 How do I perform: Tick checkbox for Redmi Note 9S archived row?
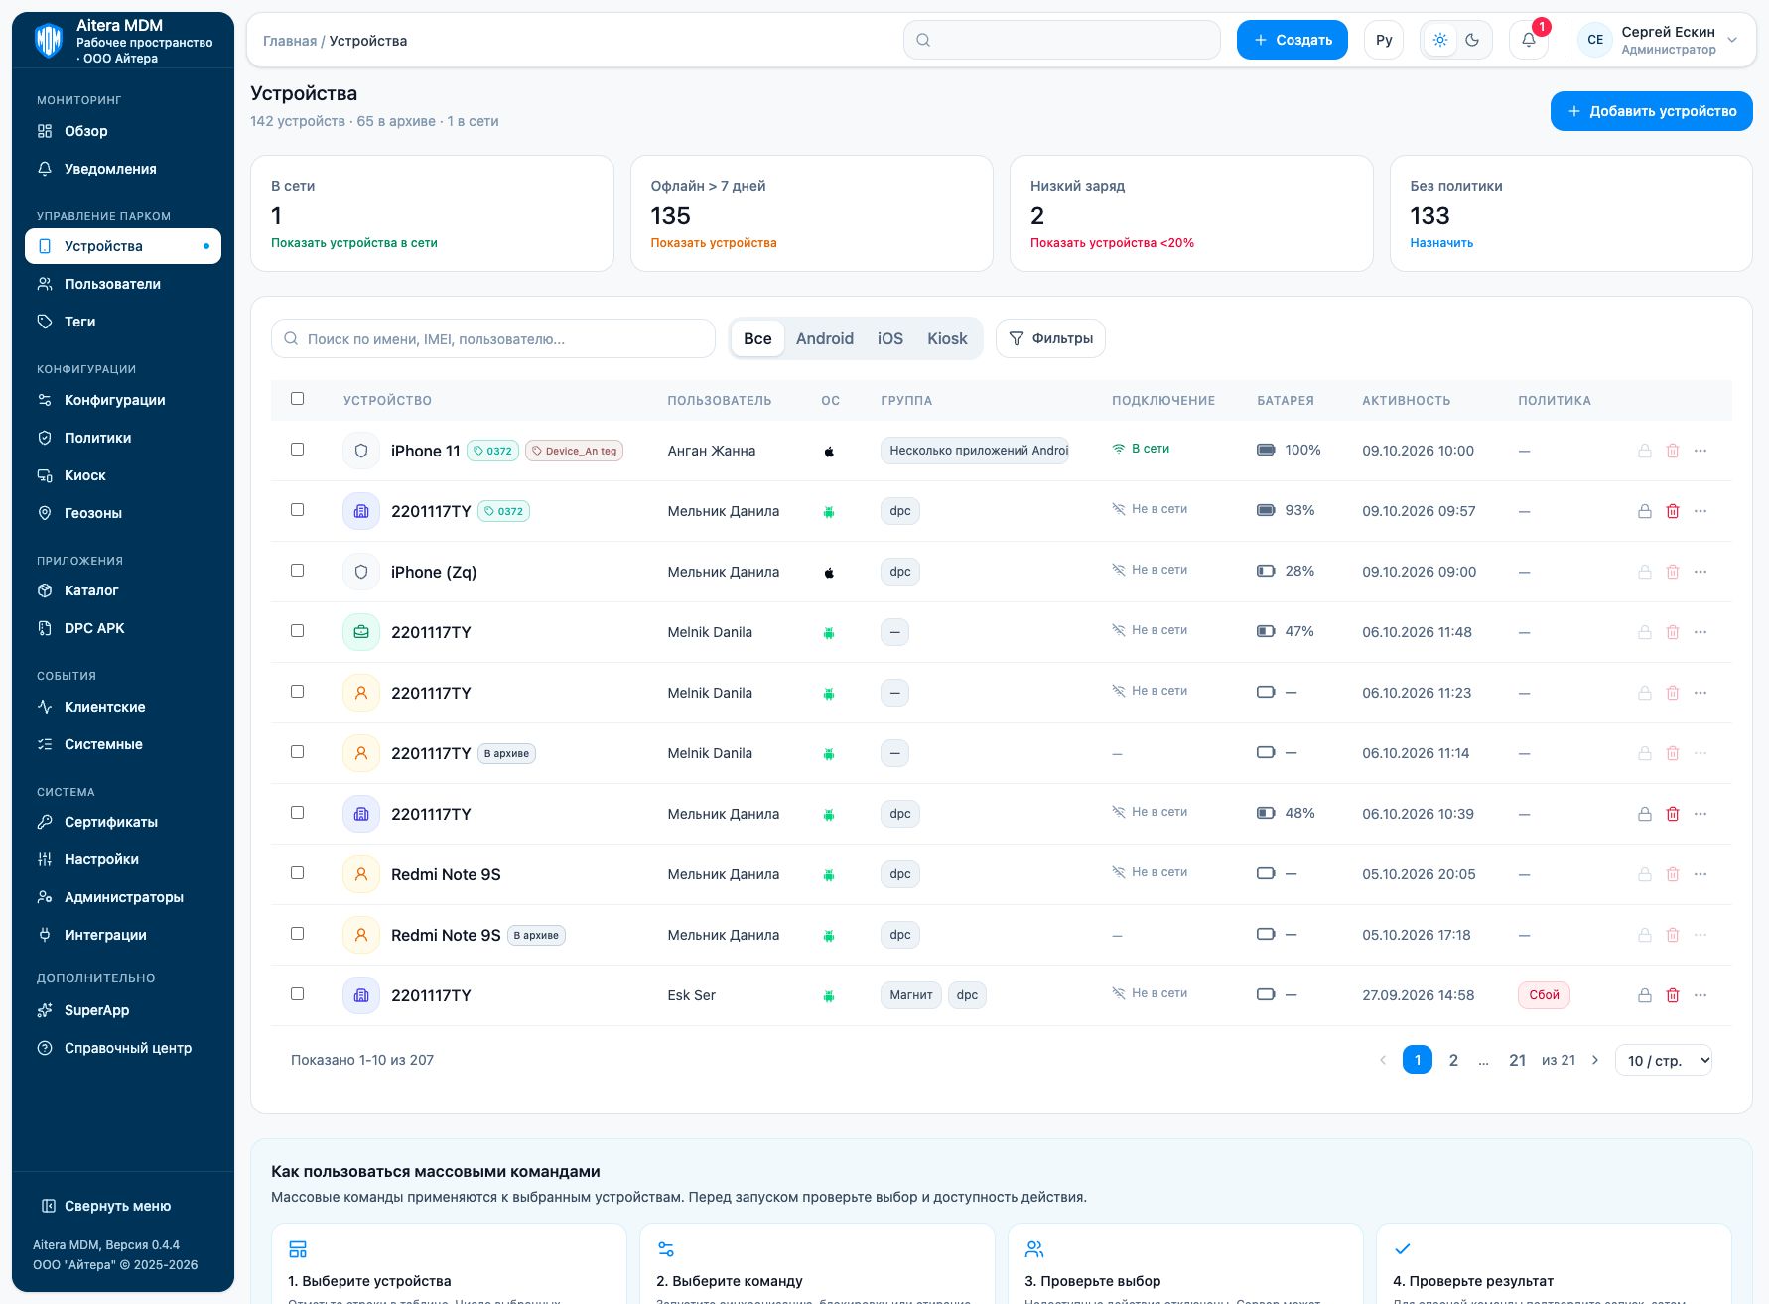[x=297, y=934]
